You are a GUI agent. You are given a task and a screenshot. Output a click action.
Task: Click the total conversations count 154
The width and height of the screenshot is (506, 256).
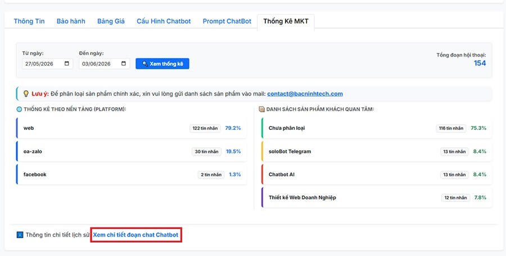click(480, 63)
